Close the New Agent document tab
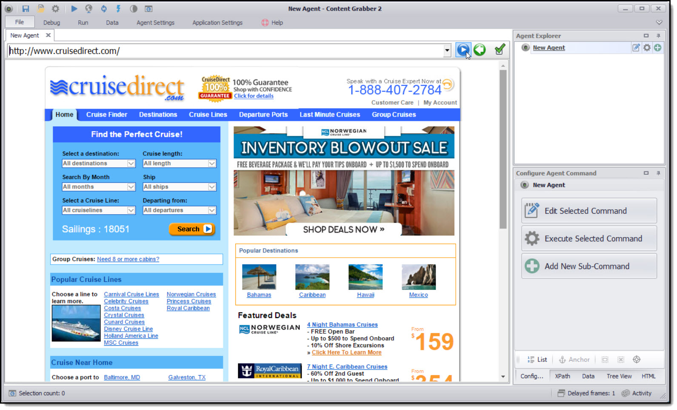 pos(48,35)
